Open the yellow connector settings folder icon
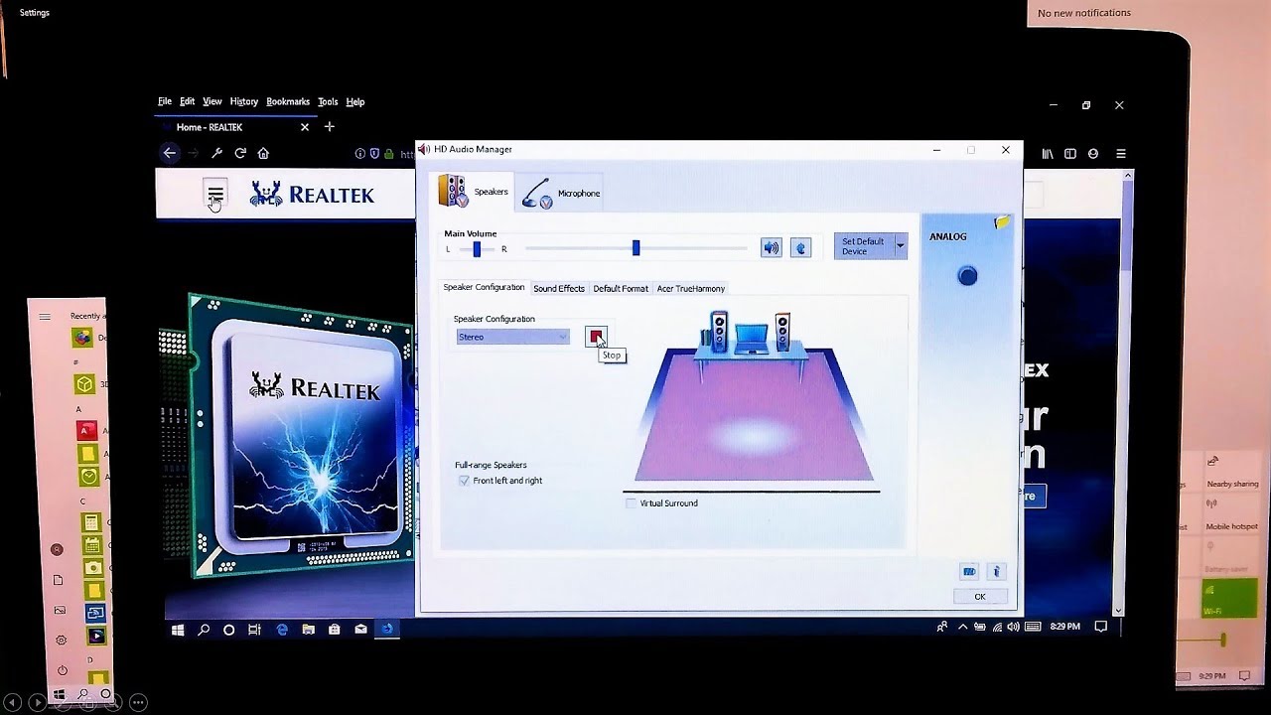 point(1002,222)
